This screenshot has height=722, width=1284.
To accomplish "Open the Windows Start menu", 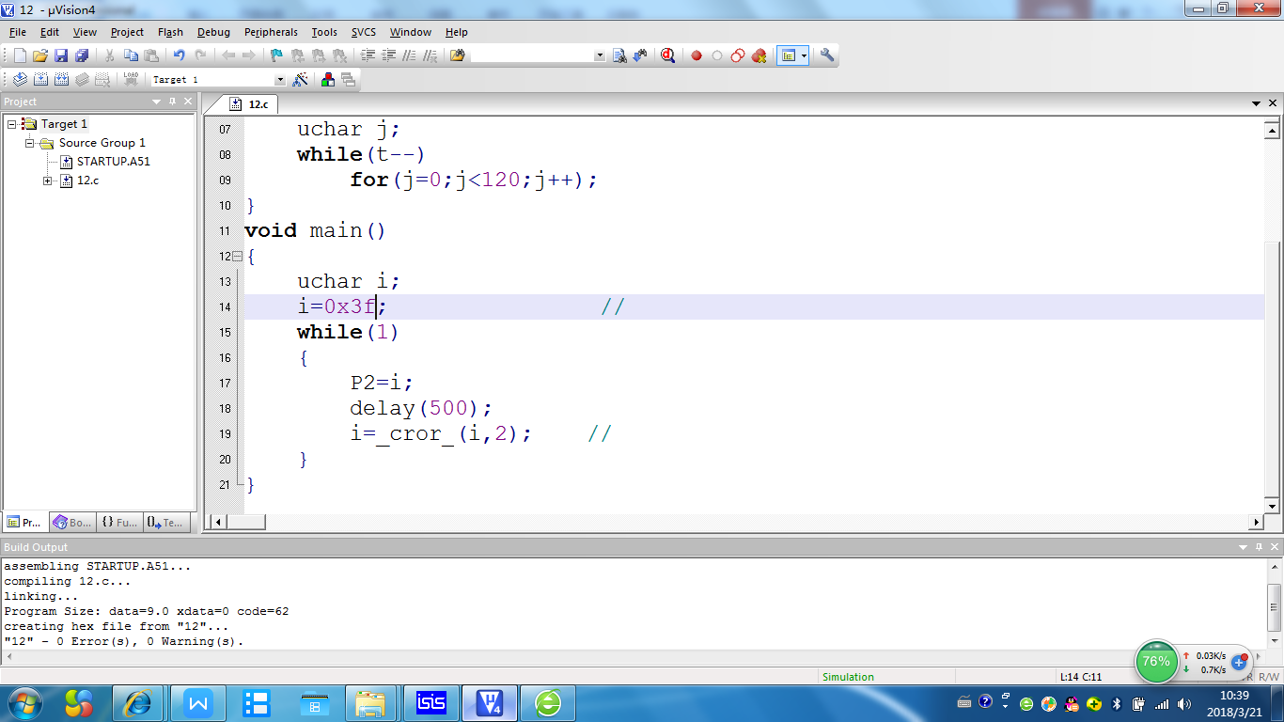I will point(24,702).
